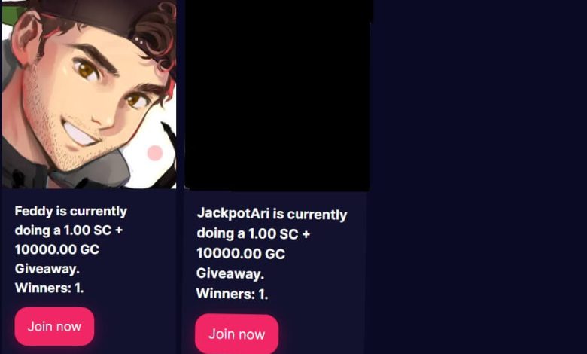587x354 pixels.
Task: Click "is currently" text after JackpotAri
Action: (310, 215)
